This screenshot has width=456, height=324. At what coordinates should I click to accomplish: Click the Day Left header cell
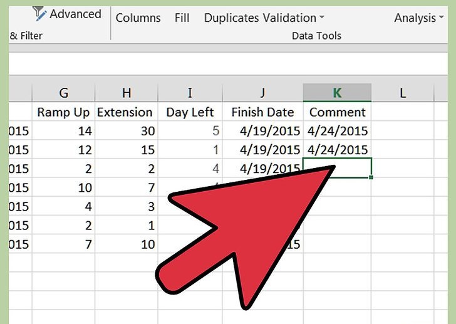tap(190, 112)
